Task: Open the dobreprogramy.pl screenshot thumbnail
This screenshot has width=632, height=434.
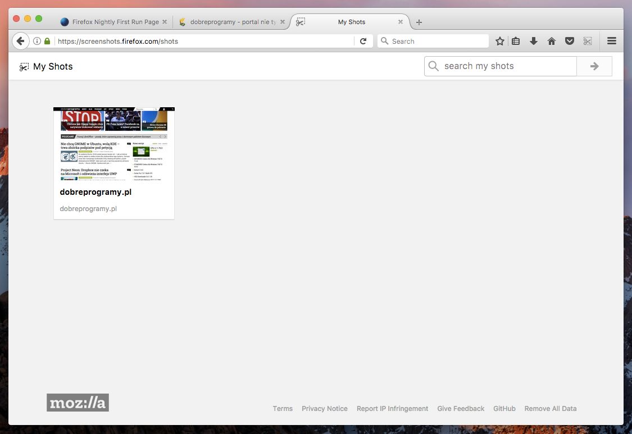Action: tap(114, 144)
